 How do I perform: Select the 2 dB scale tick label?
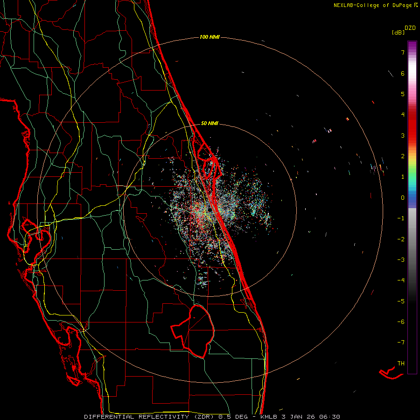403,156
